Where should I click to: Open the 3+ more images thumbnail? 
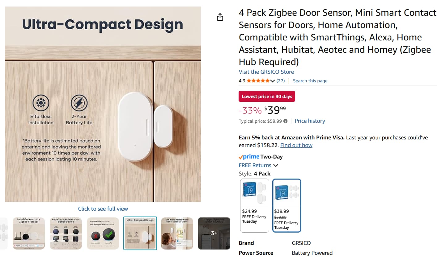[214, 233]
